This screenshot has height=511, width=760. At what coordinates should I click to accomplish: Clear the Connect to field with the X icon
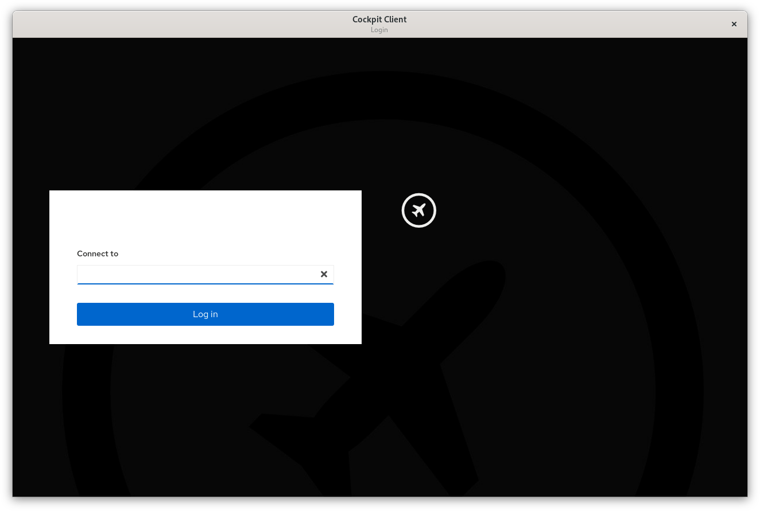324,274
